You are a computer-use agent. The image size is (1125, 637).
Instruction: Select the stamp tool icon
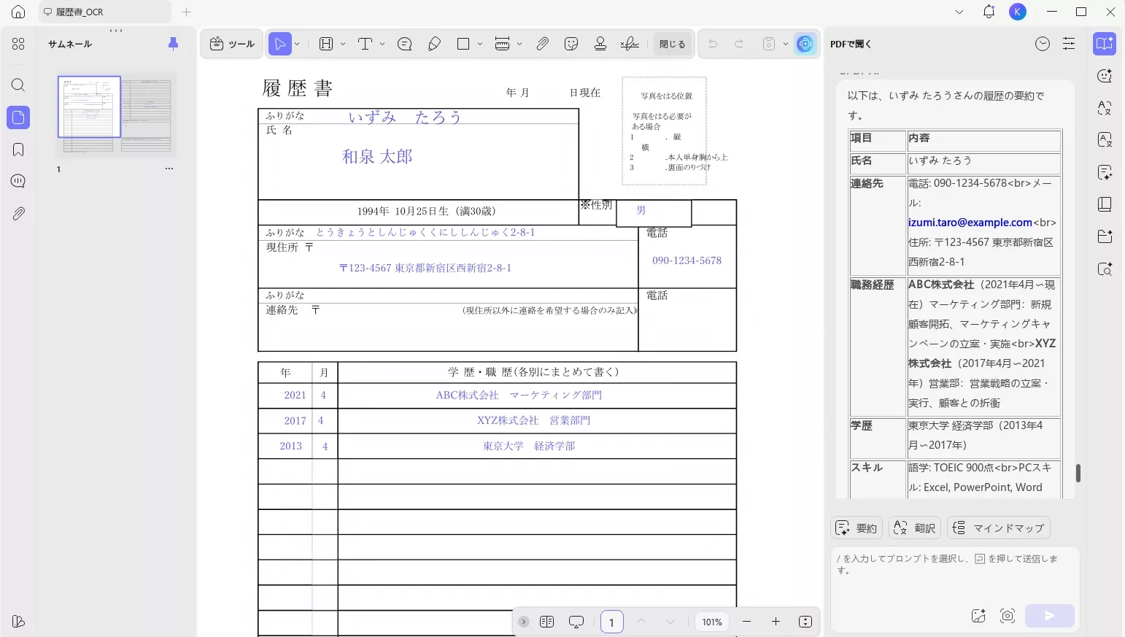click(x=600, y=45)
